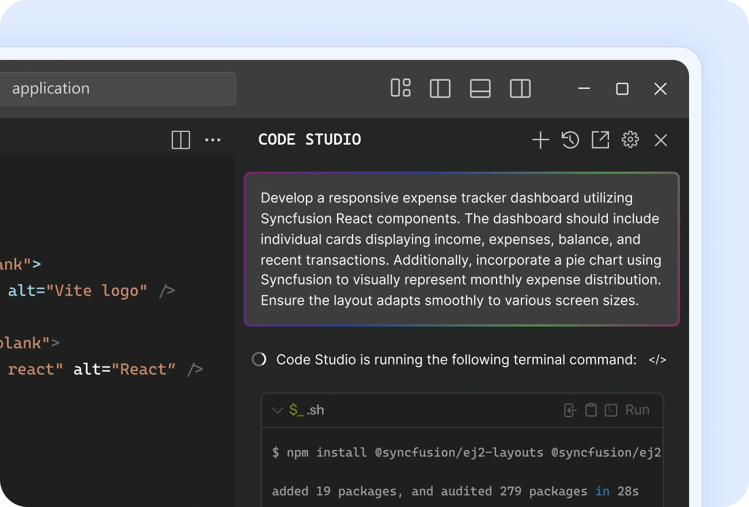Copy the shell command to clipboard

click(591, 410)
